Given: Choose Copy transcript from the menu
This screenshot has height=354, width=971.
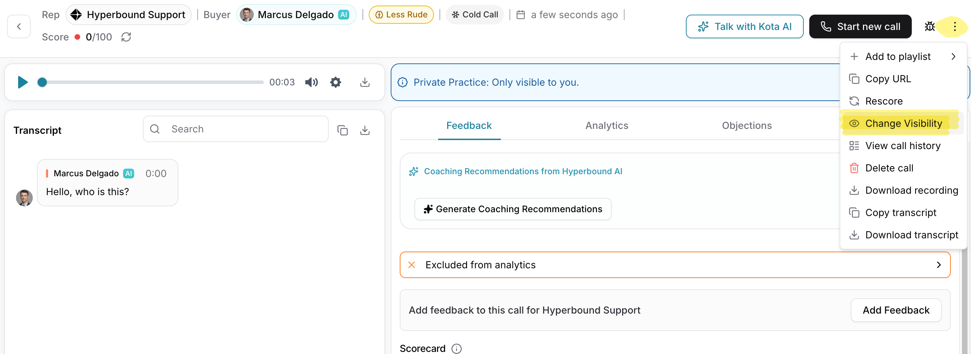Looking at the screenshot, I should (903, 213).
